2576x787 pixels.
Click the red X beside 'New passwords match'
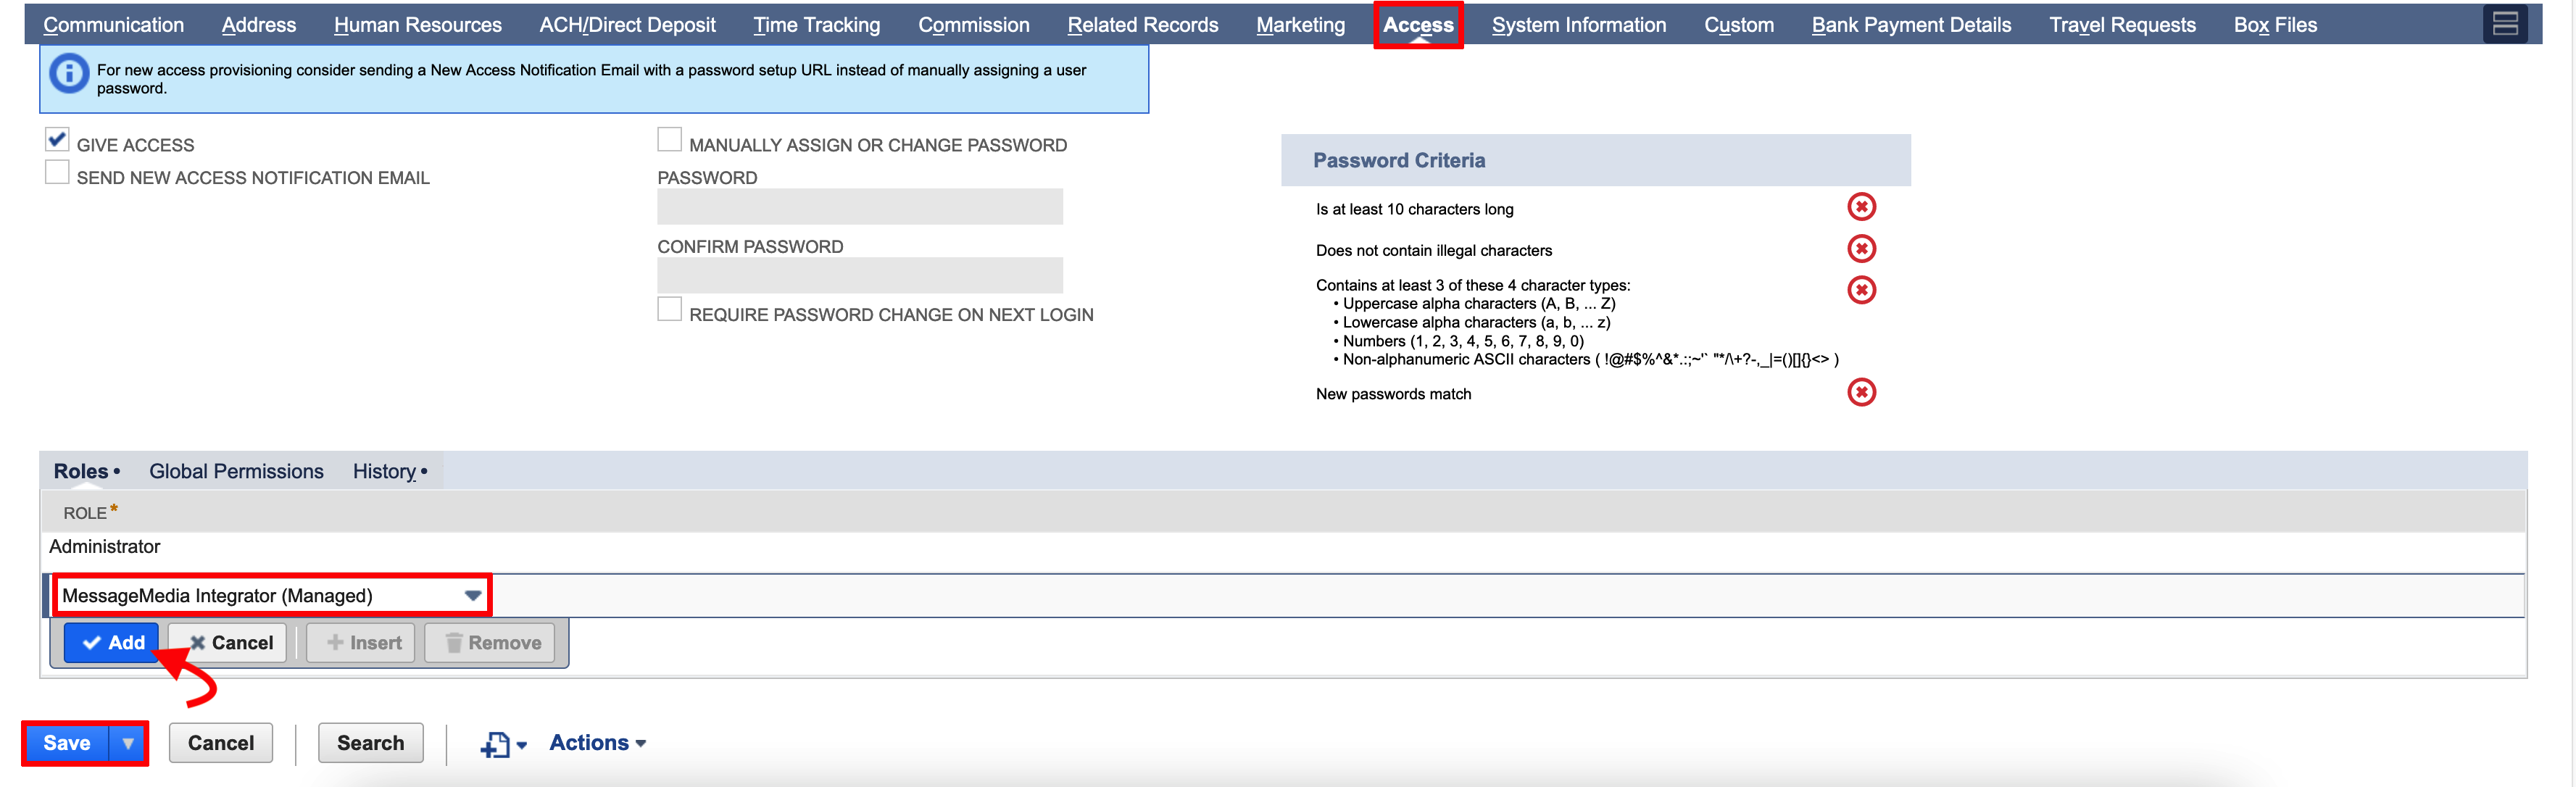[1862, 392]
